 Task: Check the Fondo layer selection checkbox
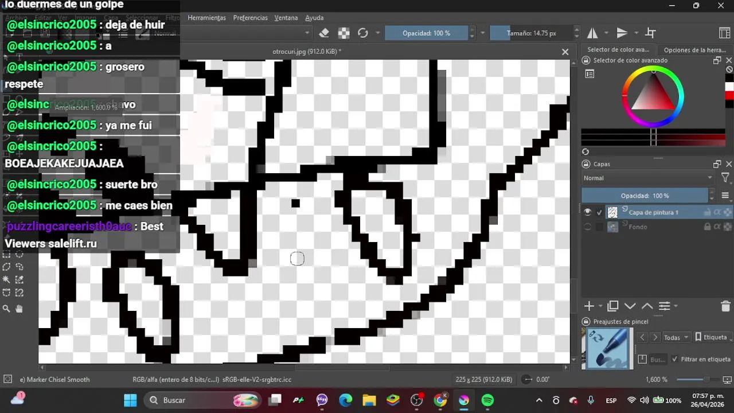tap(600, 227)
